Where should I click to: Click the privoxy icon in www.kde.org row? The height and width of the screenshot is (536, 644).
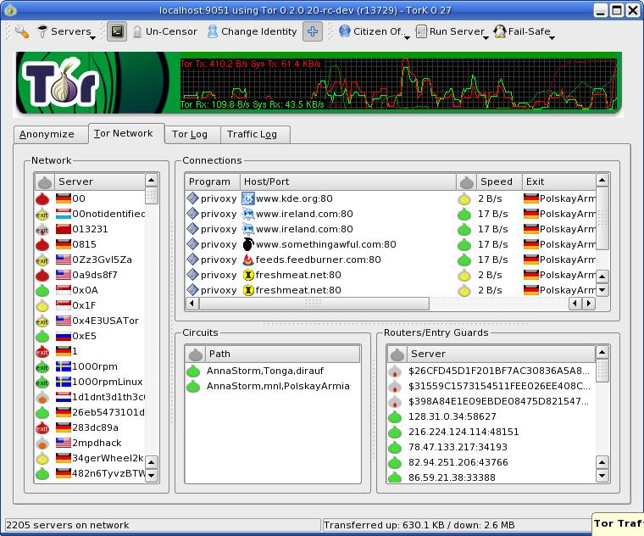(192, 199)
